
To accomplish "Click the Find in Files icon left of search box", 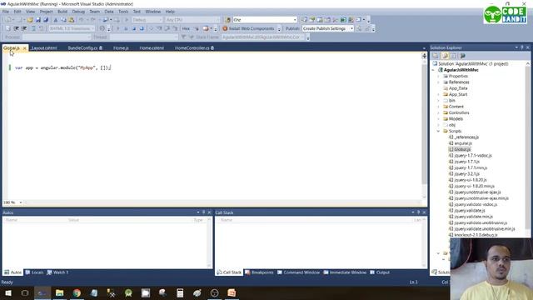I will click(228, 20).
